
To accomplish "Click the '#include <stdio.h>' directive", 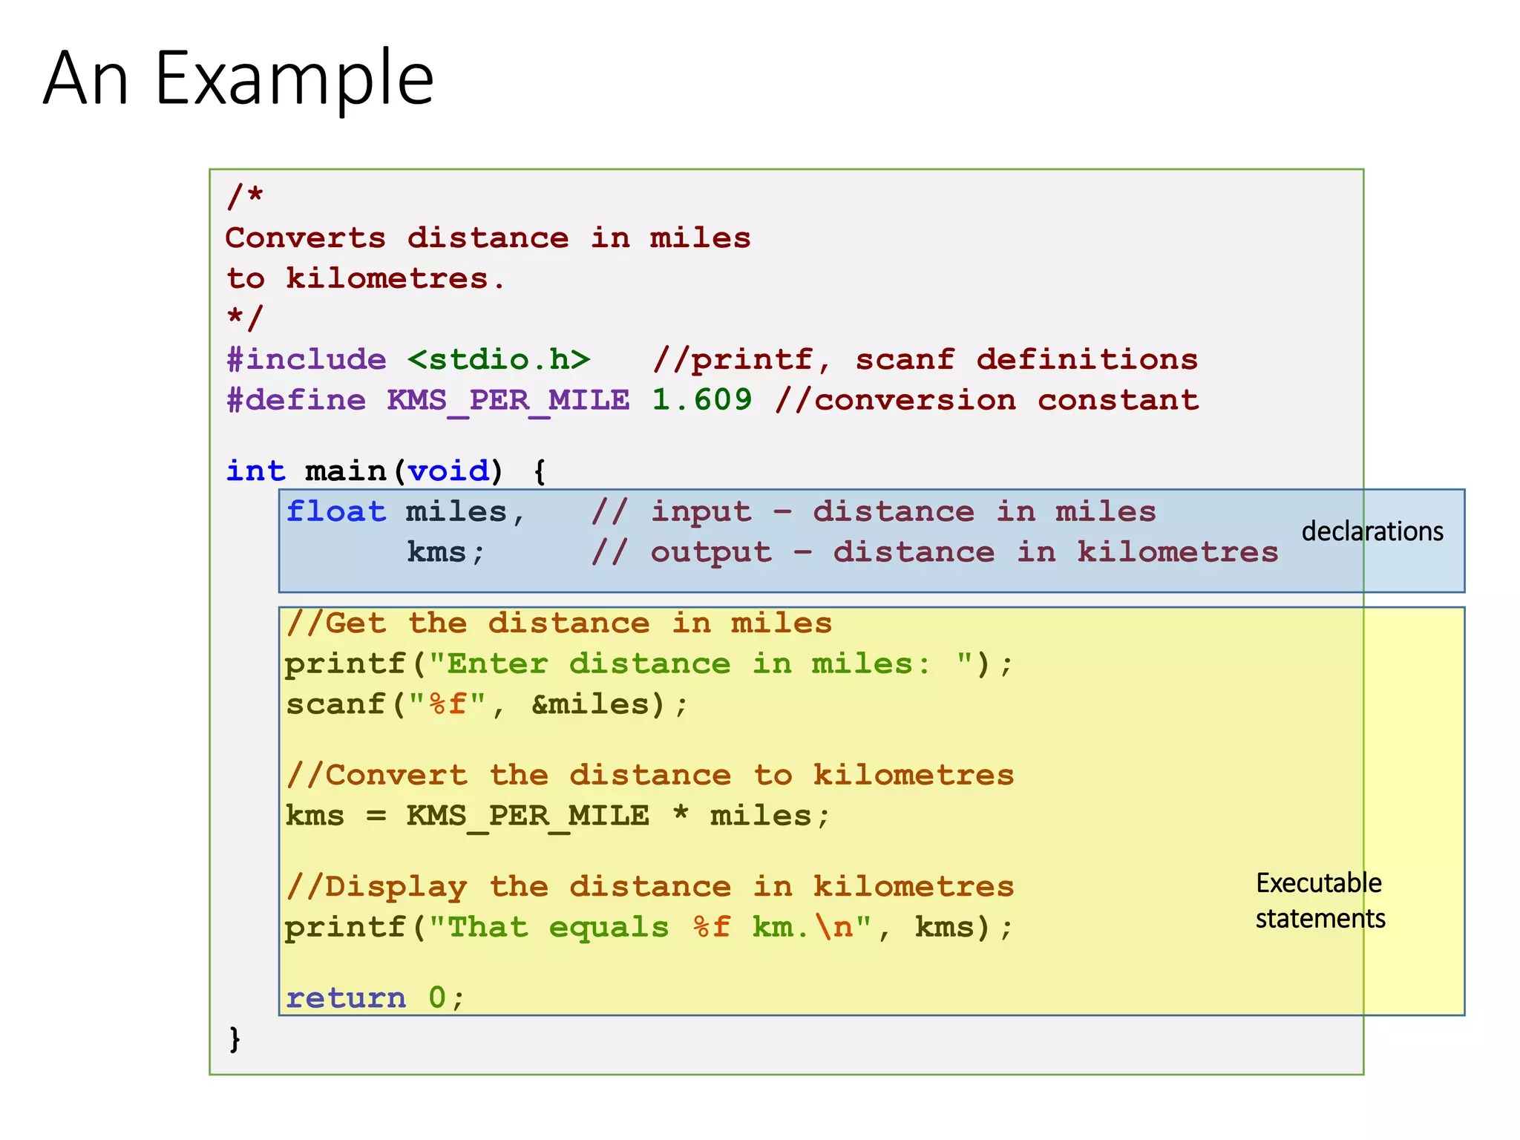I will tap(408, 360).
